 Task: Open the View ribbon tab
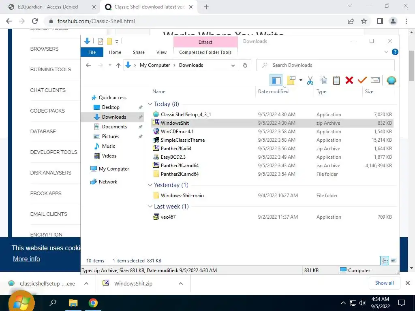(161, 52)
